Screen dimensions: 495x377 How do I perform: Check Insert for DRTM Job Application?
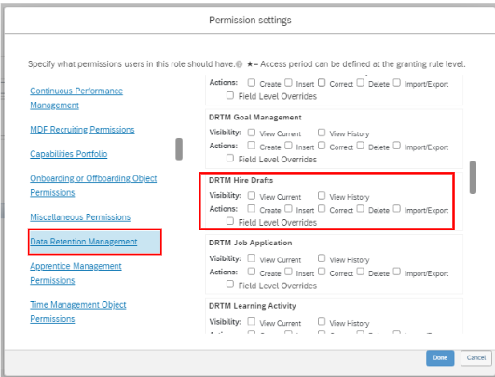point(288,272)
